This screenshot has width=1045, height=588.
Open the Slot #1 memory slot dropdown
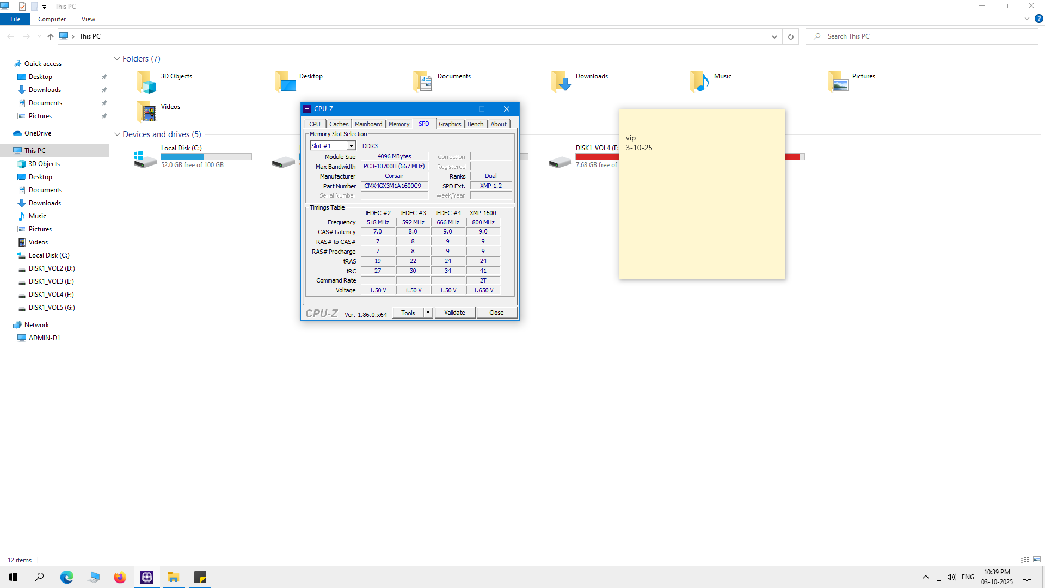pos(351,146)
